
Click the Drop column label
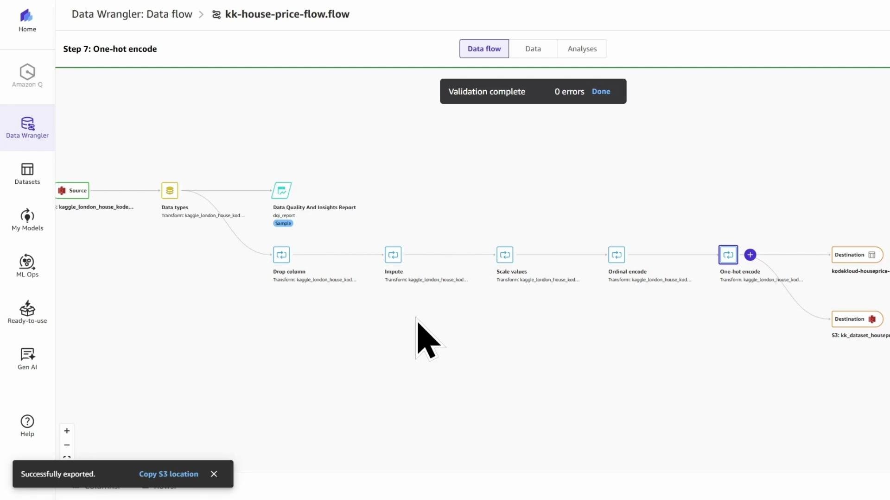point(289,272)
